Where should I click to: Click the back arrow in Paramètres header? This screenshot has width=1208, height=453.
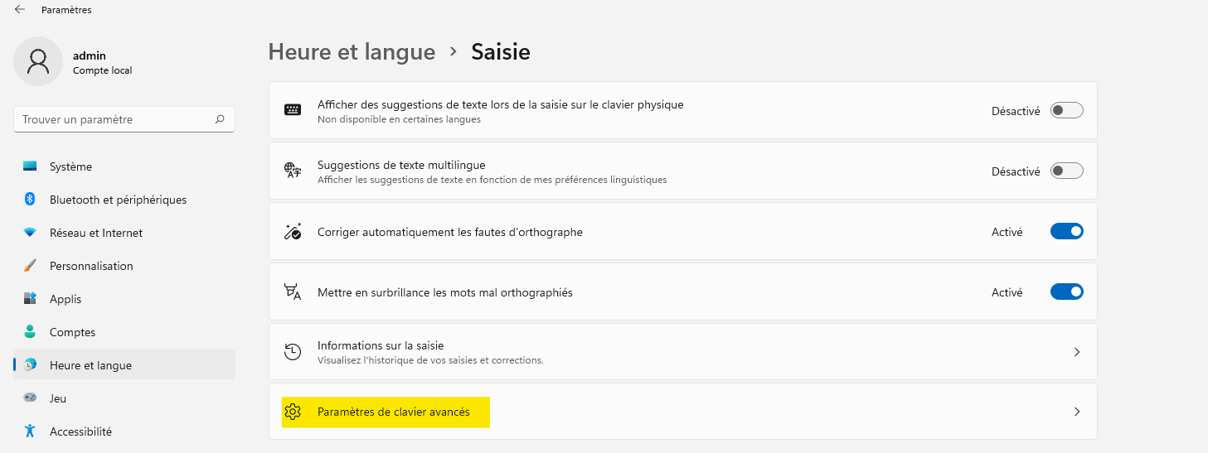point(20,10)
